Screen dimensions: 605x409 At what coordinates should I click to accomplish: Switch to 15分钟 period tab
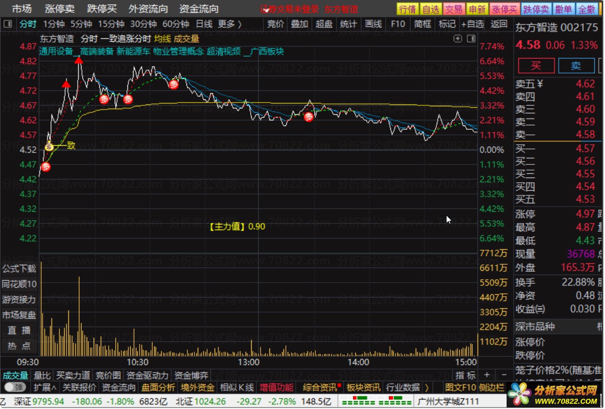(x=112, y=24)
